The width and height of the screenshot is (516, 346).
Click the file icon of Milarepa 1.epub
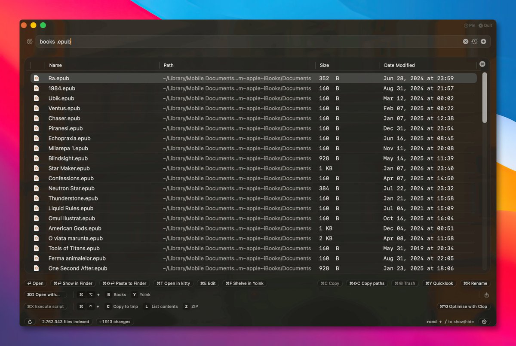[x=37, y=148]
